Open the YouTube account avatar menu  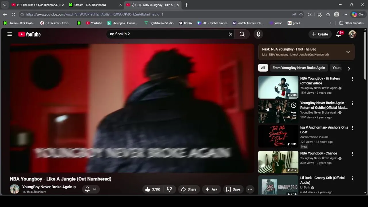(352, 34)
